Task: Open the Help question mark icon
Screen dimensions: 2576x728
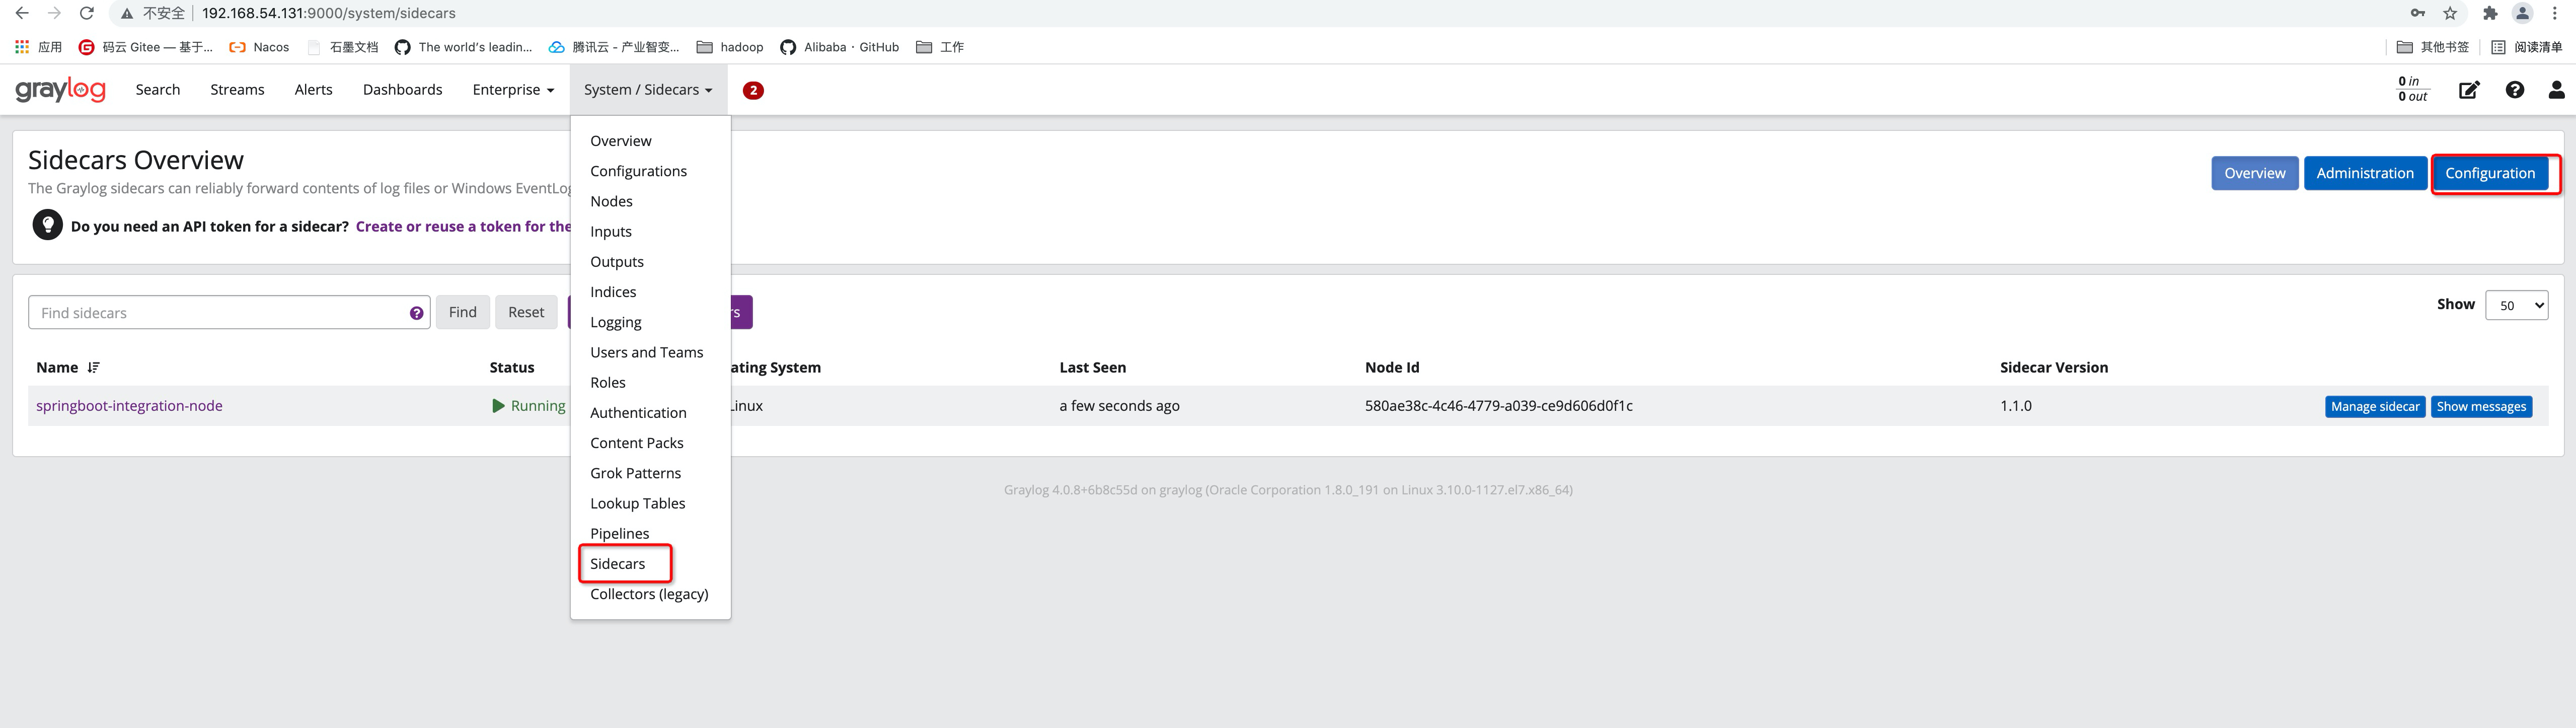Action: click(x=2515, y=89)
